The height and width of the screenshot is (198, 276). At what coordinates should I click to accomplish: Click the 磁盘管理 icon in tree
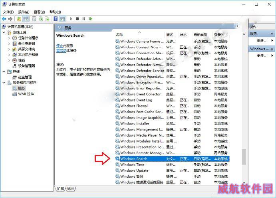pyautogui.click(x=15, y=77)
